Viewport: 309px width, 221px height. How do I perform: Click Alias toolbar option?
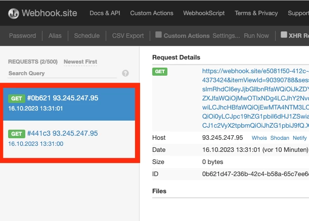pyautogui.click(x=55, y=36)
